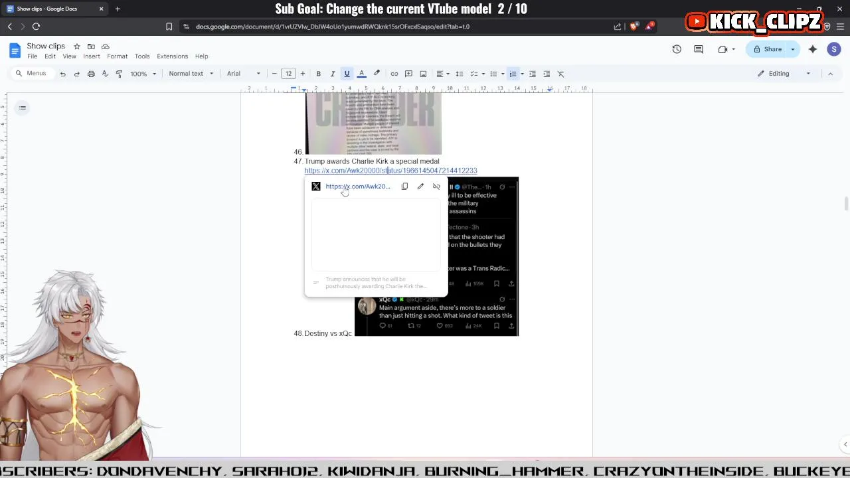Click the Share button
Viewport: 850px width, 478px height.
pyautogui.click(x=766, y=49)
